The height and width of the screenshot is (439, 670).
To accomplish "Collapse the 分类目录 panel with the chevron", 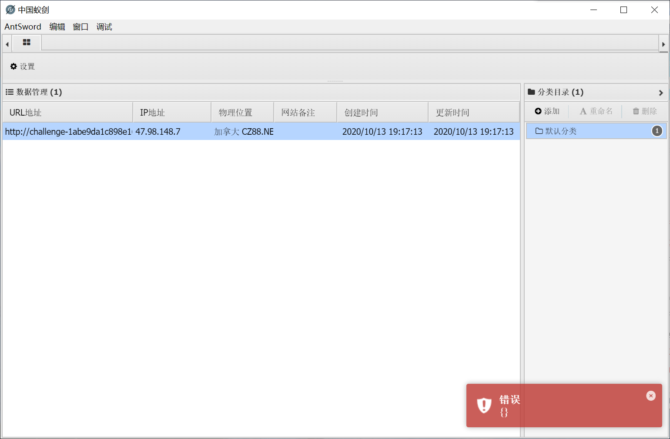I will pos(661,92).
